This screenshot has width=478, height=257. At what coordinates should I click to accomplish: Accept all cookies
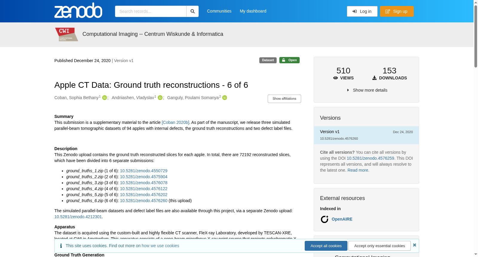326,246
